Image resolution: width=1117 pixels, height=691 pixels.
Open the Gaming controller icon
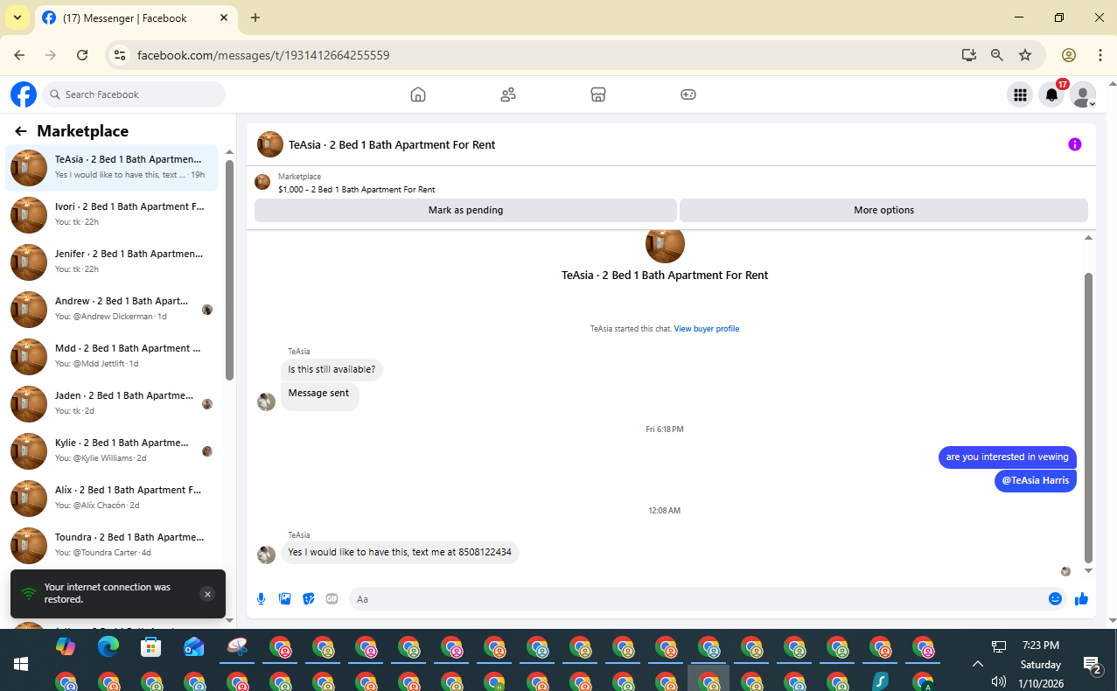pos(688,94)
